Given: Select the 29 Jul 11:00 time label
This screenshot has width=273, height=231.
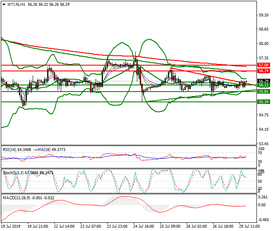Looking at the screenshot, I should (249, 226).
